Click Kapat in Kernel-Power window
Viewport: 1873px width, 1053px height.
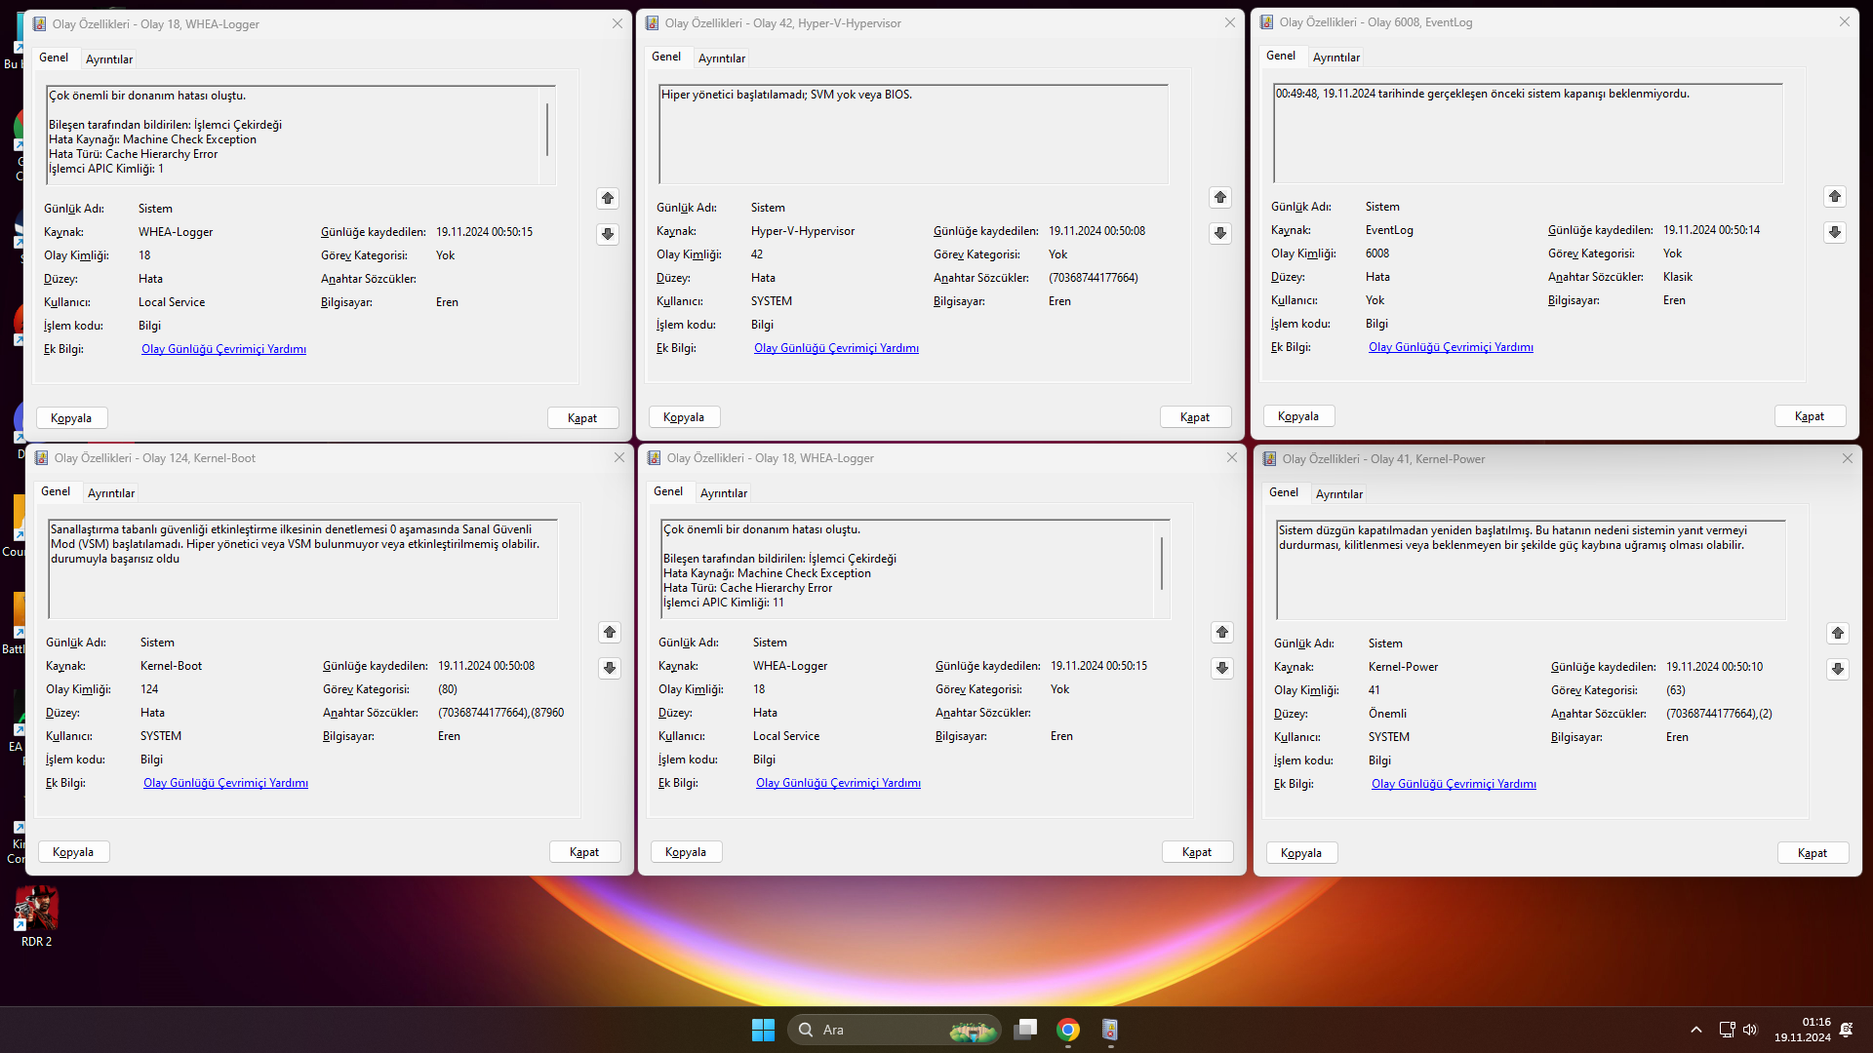[1813, 853]
